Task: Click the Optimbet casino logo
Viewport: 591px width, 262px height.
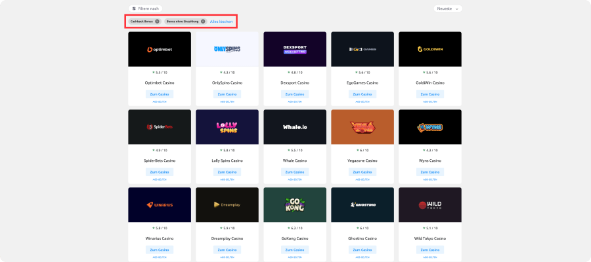Action: 160,49
